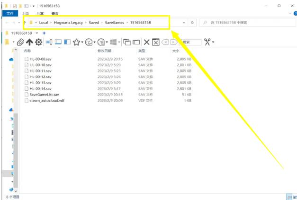The width and height of the screenshot is (297, 200).
Task: Click the up arrow toolbar icon
Action: [x=29, y=43]
